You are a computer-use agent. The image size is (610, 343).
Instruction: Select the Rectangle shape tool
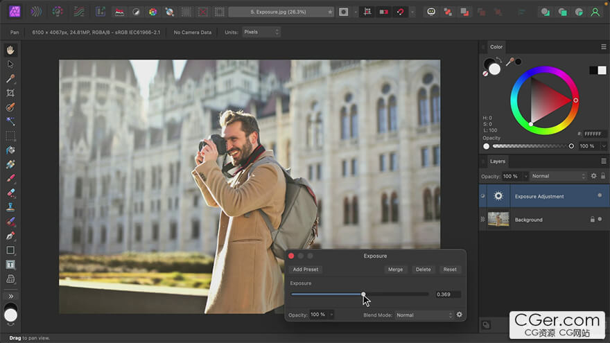[10, 250]
